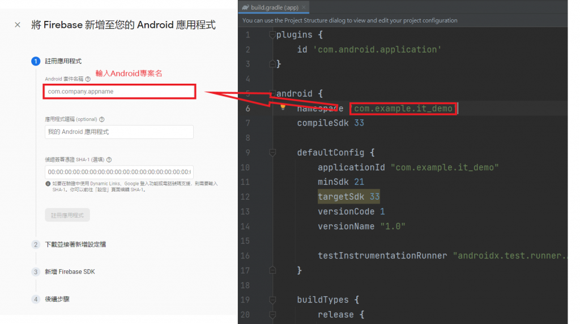Image resolution: width=580 pixels, height=324 pixels.
Task: Click fold end marker on line 3
Action: (x=272, y=64)
